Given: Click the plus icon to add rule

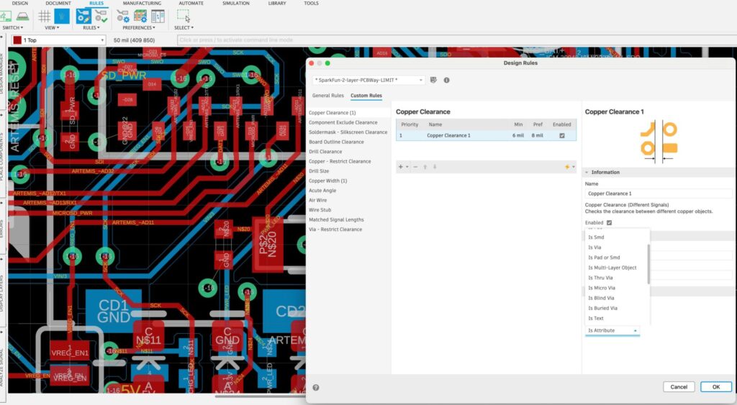Looking at the screenshot, I should [400, 167].
